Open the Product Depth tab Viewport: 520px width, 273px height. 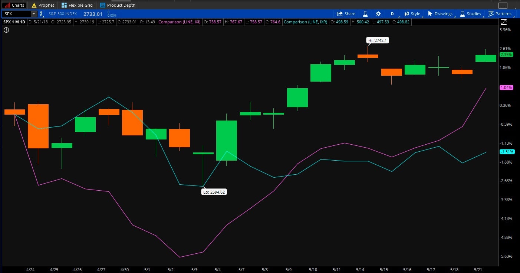point(118,5)
